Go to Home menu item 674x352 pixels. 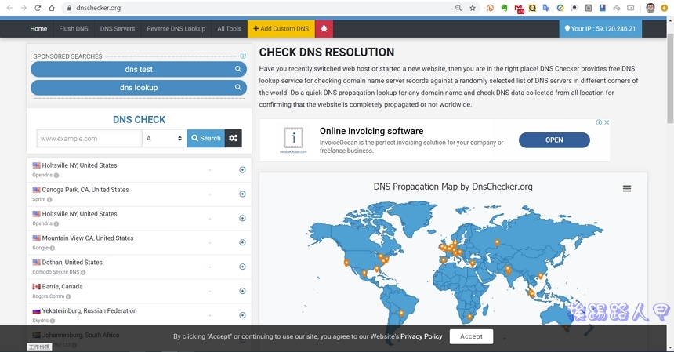pyautogui.click(x=38, y=29)
